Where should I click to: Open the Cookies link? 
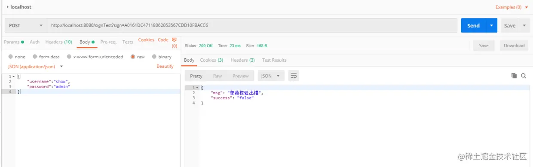146,39
